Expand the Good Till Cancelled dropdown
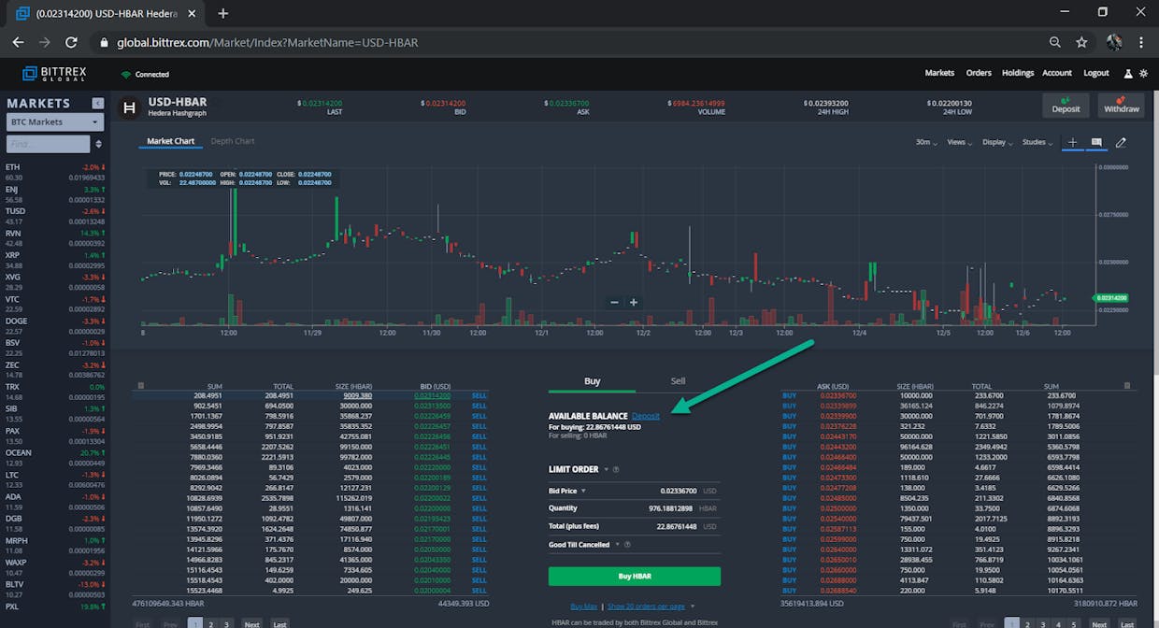Screen dimensions: 1159x628 click(x=616, y=544)
